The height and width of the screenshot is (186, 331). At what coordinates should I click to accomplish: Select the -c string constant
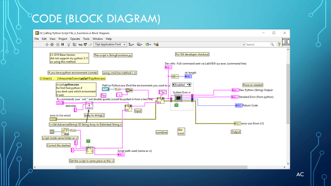(119, 95)
